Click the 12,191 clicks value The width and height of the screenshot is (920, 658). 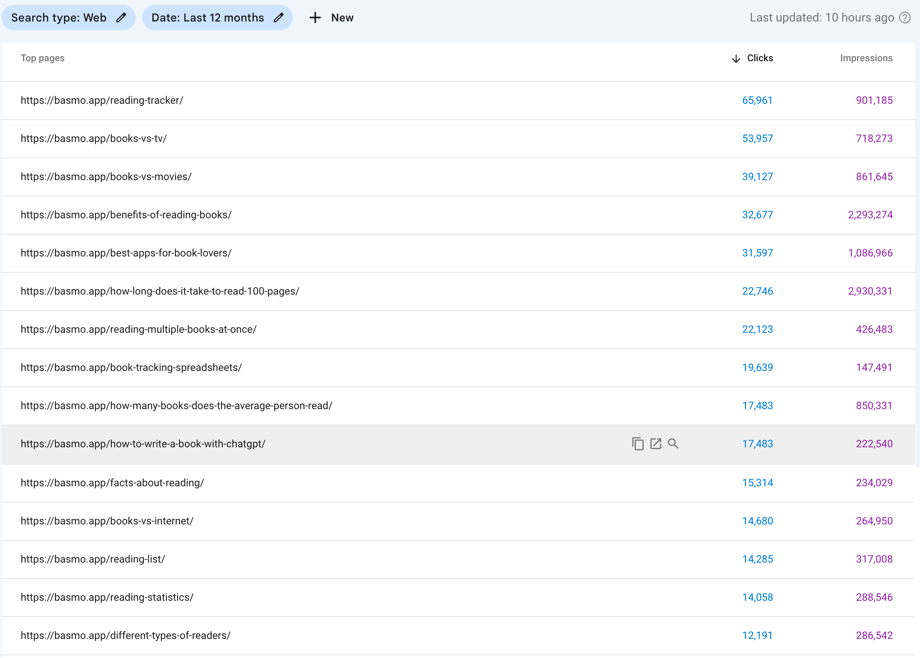coord(757,635)
